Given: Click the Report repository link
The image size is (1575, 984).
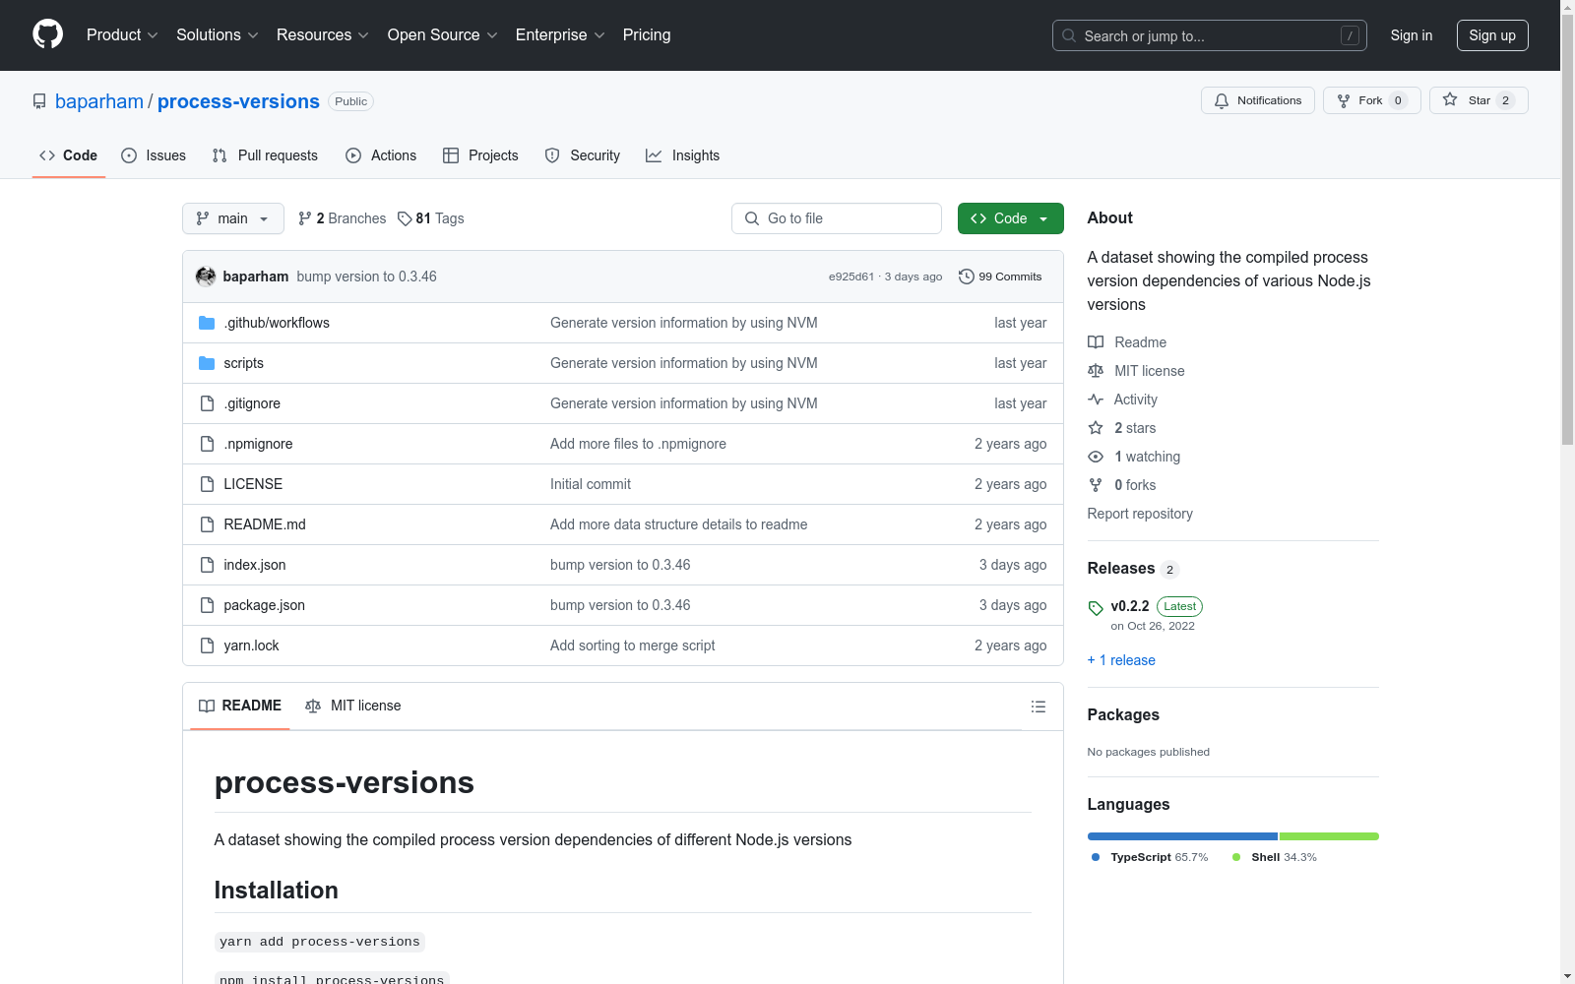Looking at the screenshot, I should click(x=1140, y=514).
